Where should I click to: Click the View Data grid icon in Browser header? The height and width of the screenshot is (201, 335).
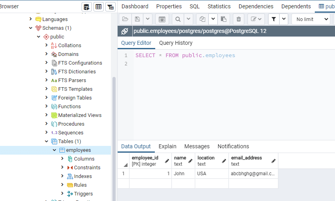(99, 7)
